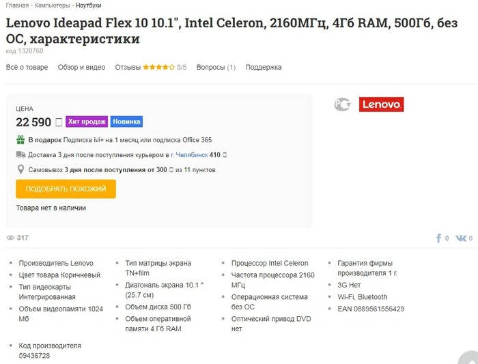This screenshot has width=478, height=364.
Task: Share the product on Facebook
Action: click(439, 238)
